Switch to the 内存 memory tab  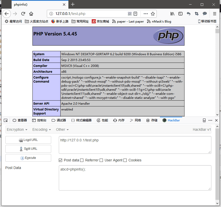tap(119, 120)
